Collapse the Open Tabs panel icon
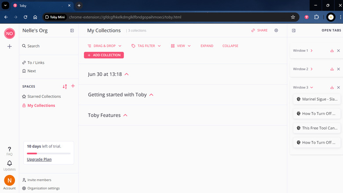This screenshot has width=343, height=193. (294, 30)
